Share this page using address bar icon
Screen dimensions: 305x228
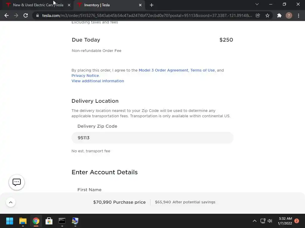(258, 15)
